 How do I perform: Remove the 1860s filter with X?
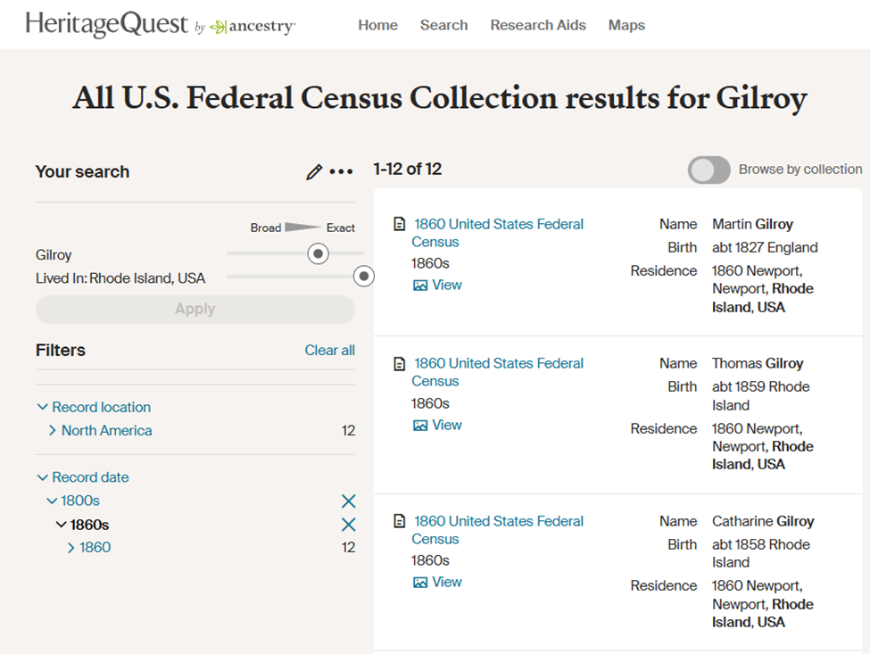click(x=348, y=525)
